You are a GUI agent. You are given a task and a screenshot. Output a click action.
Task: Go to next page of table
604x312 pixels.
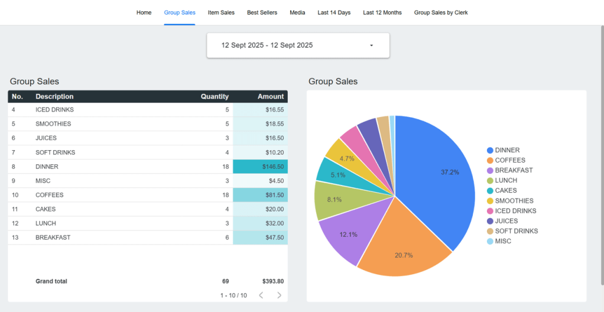point(279,295)
